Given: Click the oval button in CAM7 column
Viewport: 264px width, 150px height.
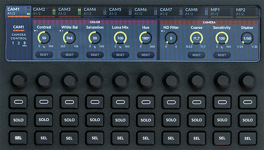Looking at the screenshot, I should 171,102.
